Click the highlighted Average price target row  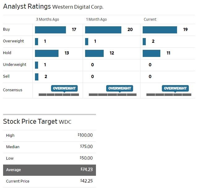[50, 170]
